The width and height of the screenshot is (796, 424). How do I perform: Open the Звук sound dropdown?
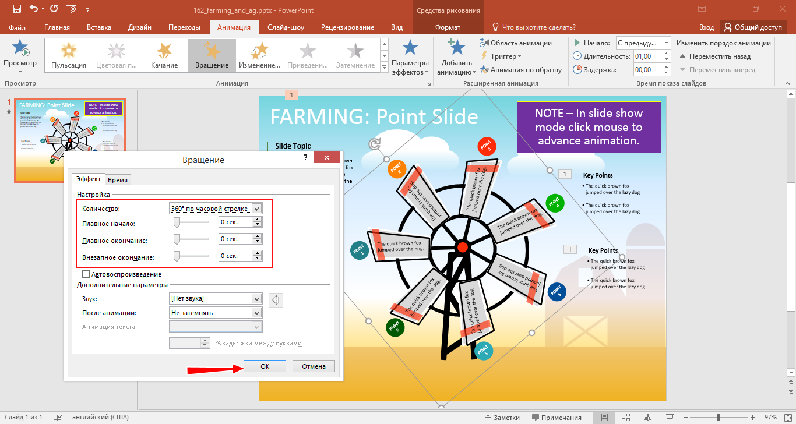coord(256,299)
